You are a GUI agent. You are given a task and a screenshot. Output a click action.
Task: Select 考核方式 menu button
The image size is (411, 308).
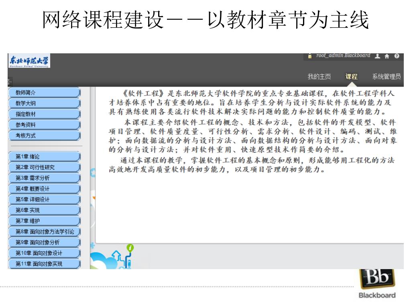pos(44,136)
